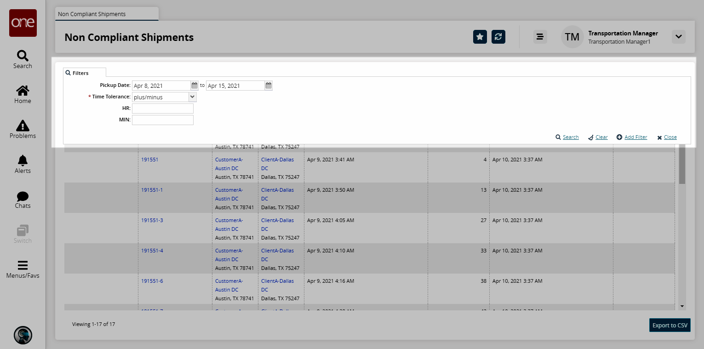Open shipment 191551-3
This screenshot has width=704, height=349.
[x=152, y=220]
